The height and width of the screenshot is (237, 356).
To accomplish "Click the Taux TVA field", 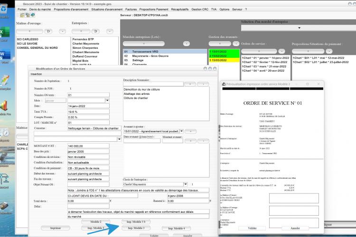I will coord(88,111).
